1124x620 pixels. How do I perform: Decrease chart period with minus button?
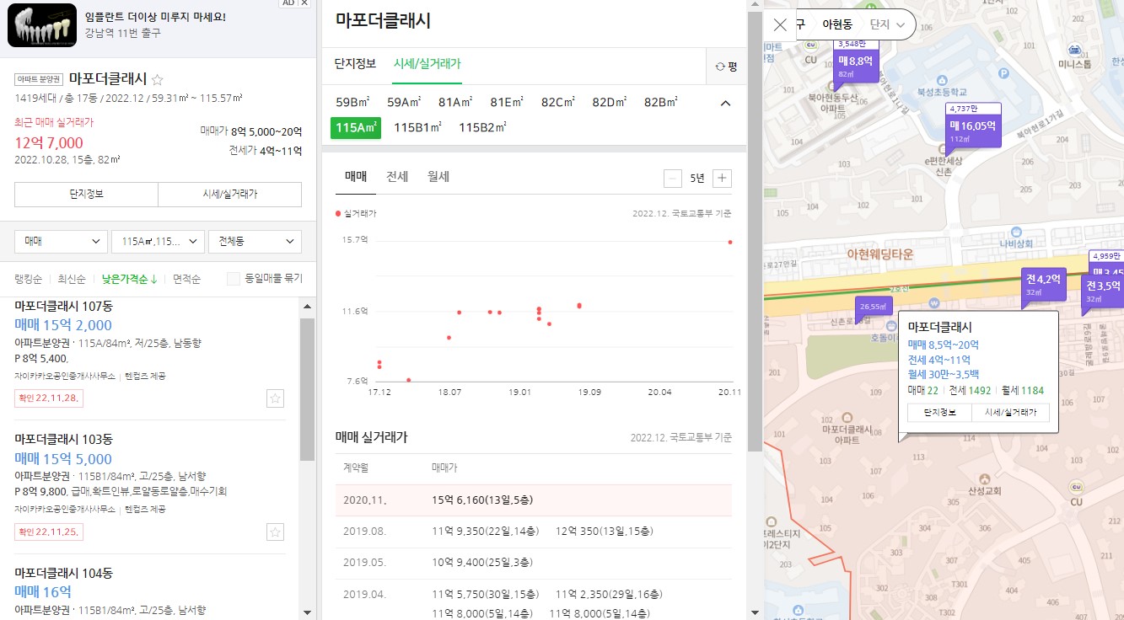[x=673, y=178]
